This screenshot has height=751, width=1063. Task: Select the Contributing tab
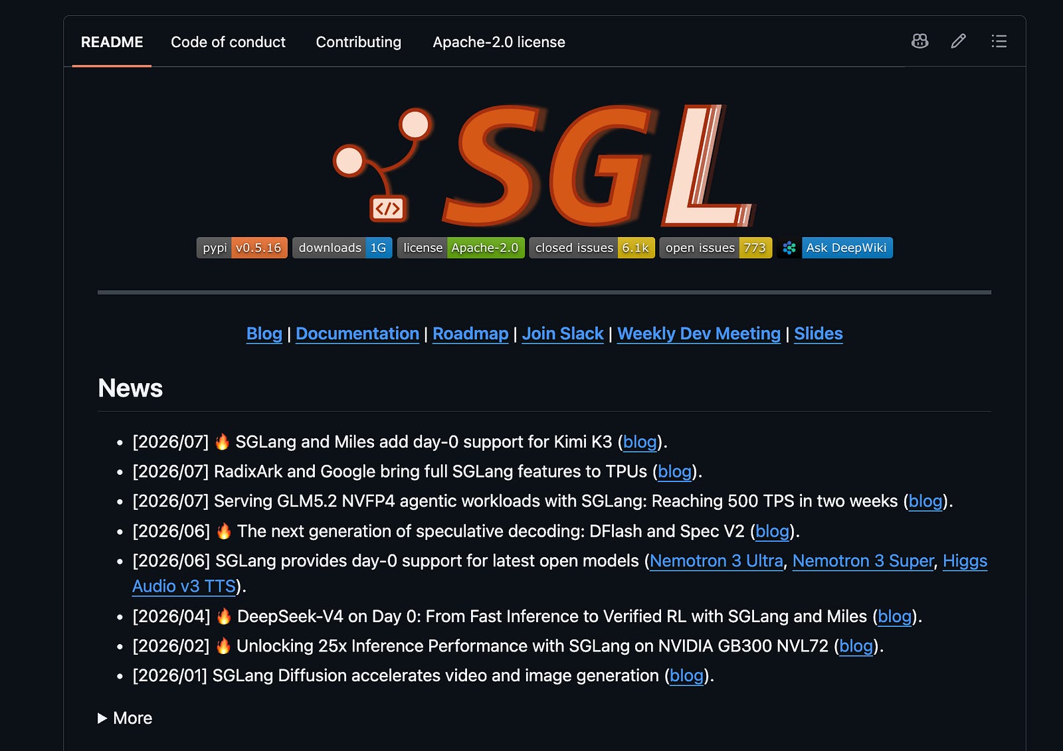pyautogui.click(x=358, y=42)
